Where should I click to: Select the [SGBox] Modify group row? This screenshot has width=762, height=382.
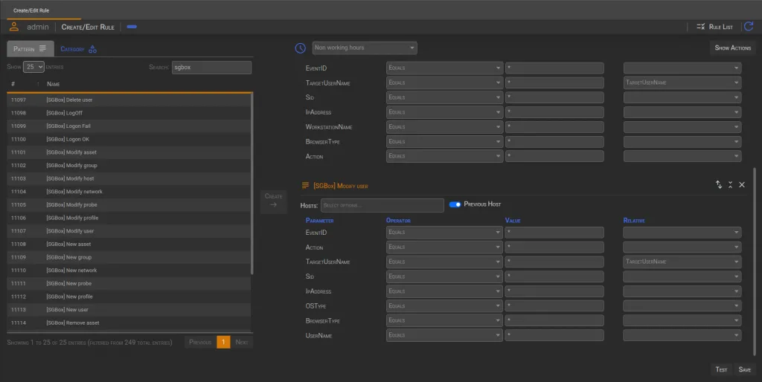point(129,165)
